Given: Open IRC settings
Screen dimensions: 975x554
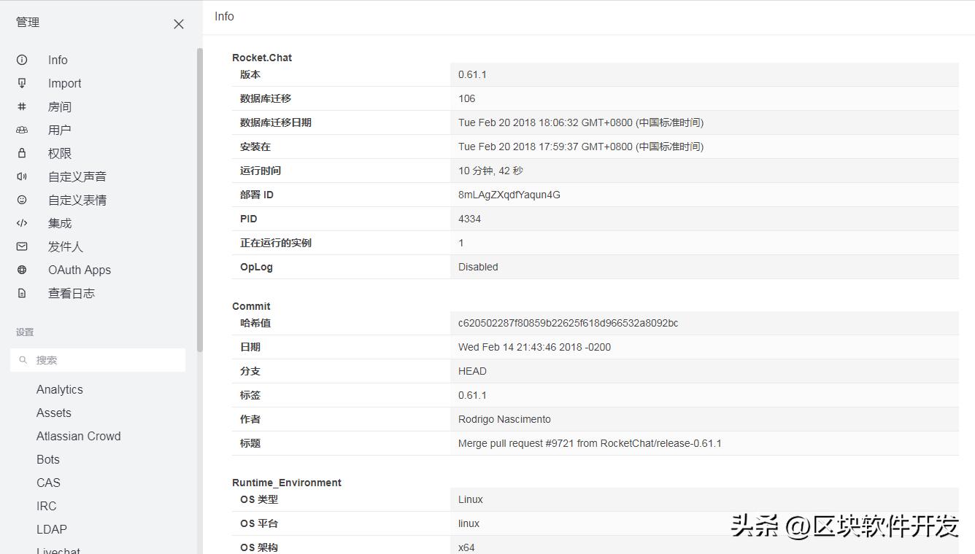Looking at the screenshot, I should (x=46, y=506).
